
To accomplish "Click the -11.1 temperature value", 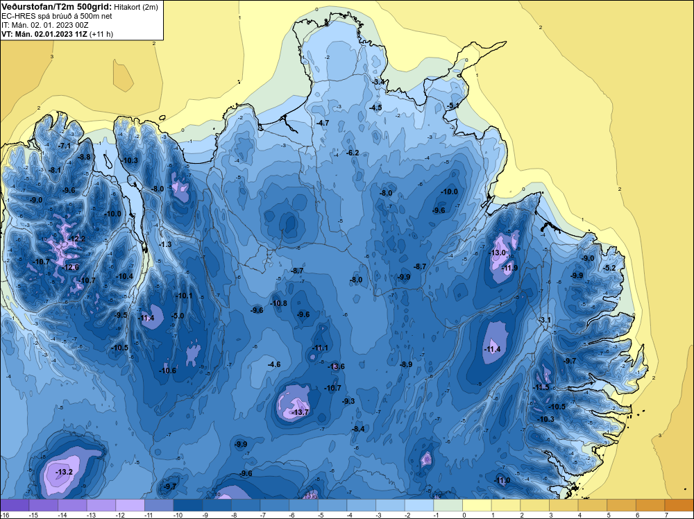I will tap(321, 348).
